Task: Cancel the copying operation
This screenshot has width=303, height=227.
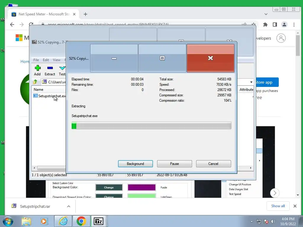Action: (x=213, y=164)
